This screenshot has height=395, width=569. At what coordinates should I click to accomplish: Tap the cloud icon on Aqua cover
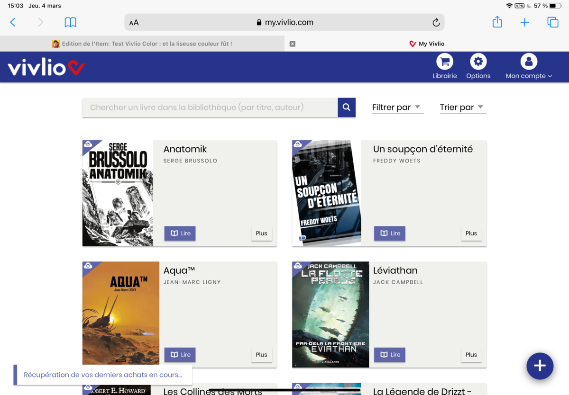[x=88, y=266]
